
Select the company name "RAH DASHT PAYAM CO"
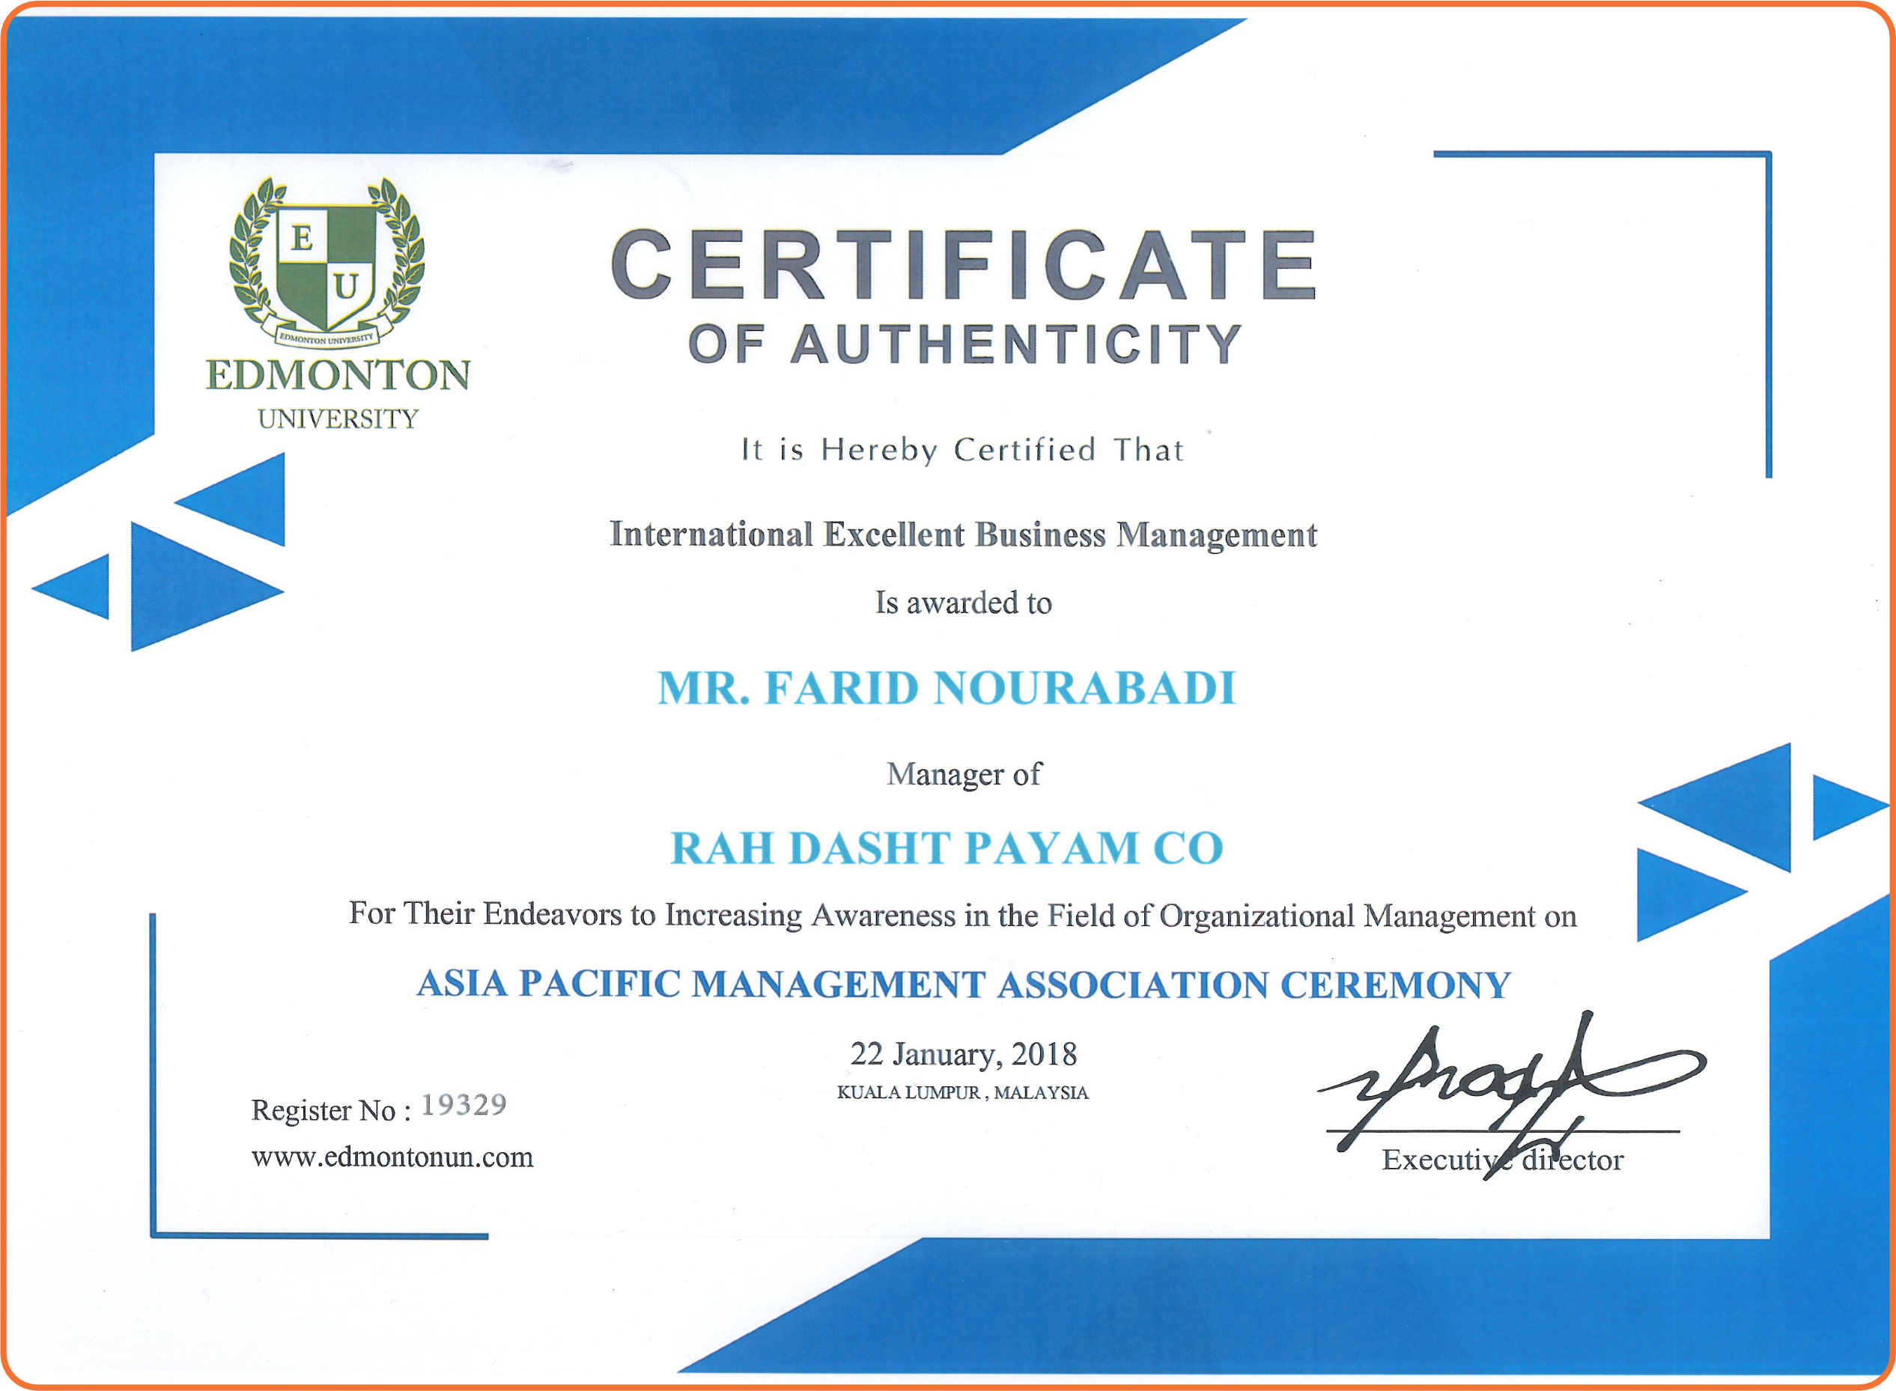pyautogui.click(x=947, y=849)
